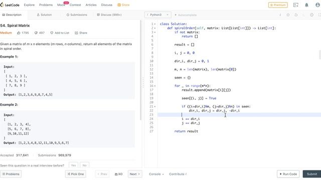321x180 pixels.
Task: Collapse the 'if not matrix' fold arrow
Action: pos(155,32)
